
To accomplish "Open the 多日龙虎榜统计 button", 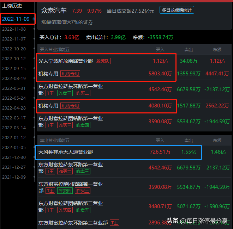I will [x=177, y=10].
